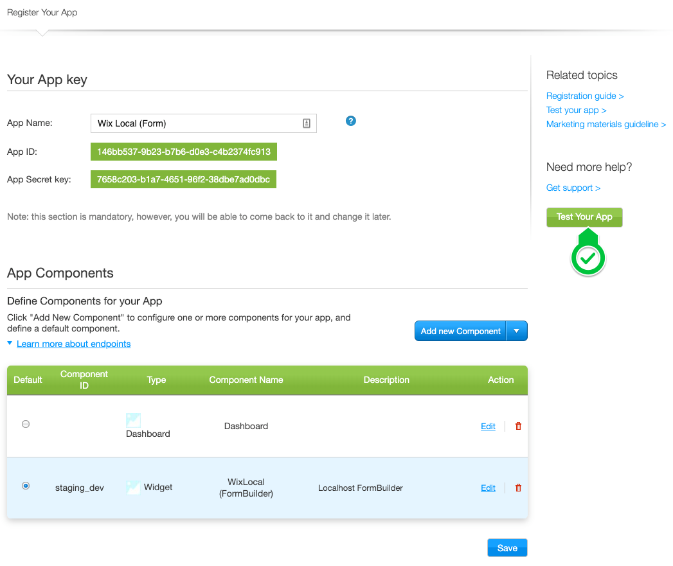
Task: Click the contact card icon in App Name field
Action: click(307, 123)
